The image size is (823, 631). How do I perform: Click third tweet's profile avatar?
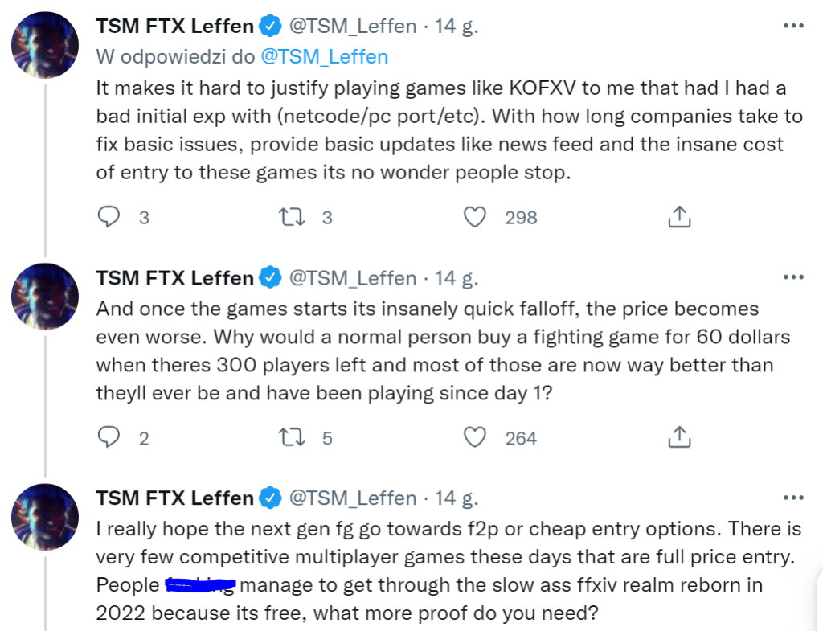coord(45,517)
